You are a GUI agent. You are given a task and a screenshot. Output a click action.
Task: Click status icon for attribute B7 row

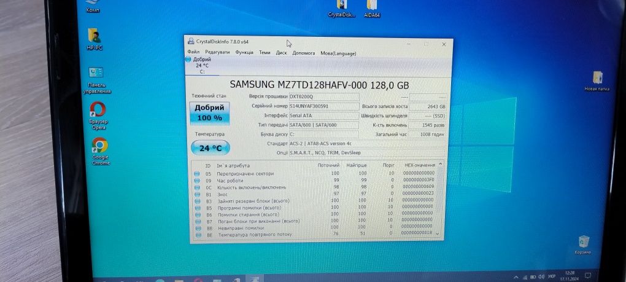click(x=198, y=221)
